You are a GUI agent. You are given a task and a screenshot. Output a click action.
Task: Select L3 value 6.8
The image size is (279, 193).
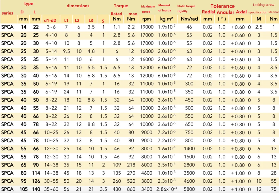[x=91, y=76]
